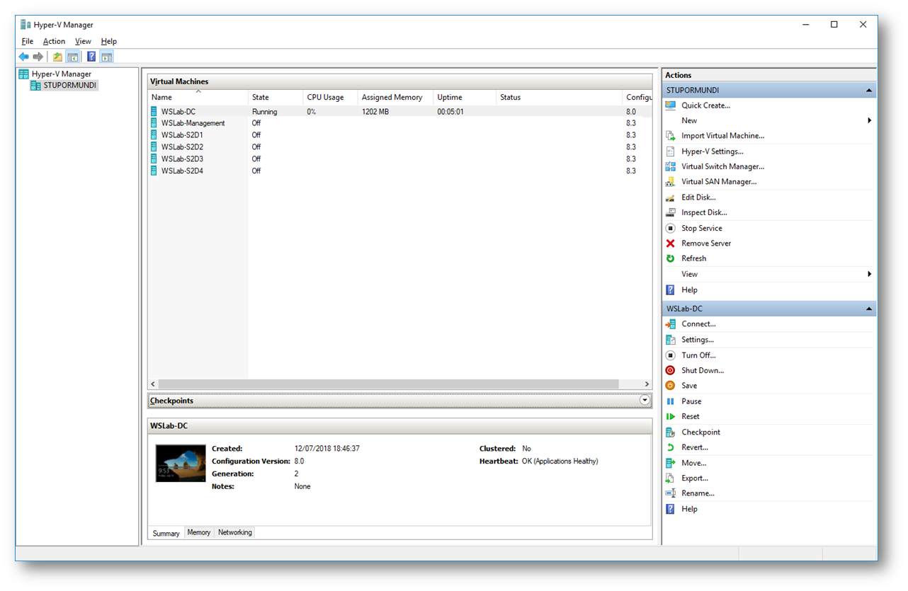This screenshot has width=908, height=591.
Task: Select the WSLab-Management virtual machine row
Action: point(399,123)
